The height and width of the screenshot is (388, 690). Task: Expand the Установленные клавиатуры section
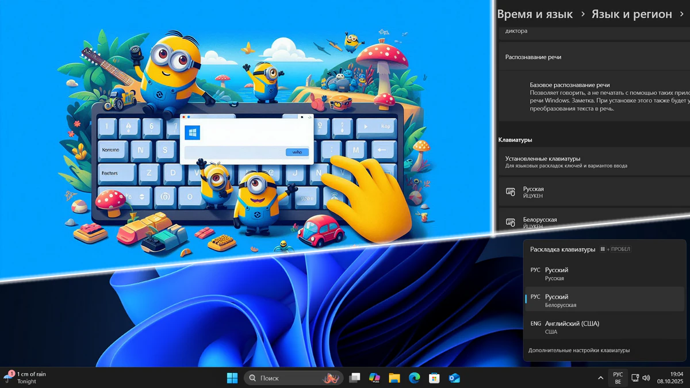pyautogui.click(x=592, y=162)
